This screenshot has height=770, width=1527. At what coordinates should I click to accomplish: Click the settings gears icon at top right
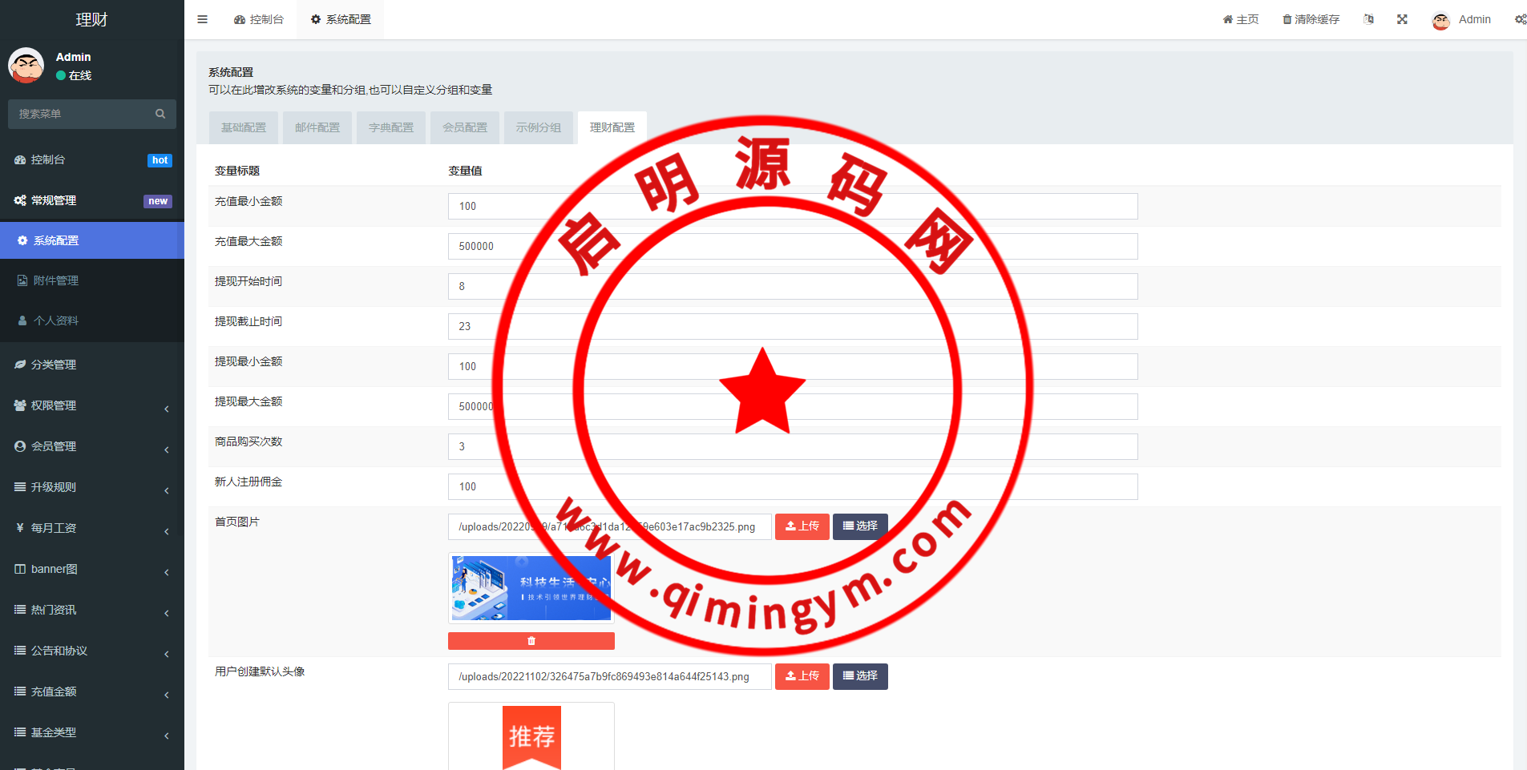point(1519,19)
